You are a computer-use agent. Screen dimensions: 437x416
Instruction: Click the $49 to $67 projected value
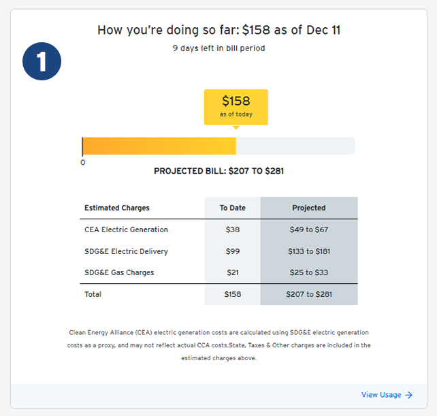tap(308, 229)
